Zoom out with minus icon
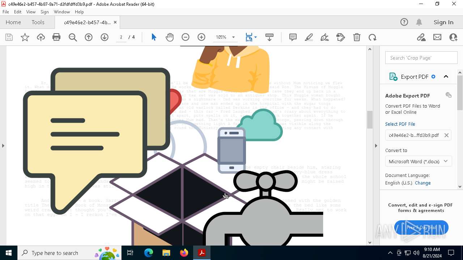The height and width of the screenshot is (260, 463). [x=186, y=37]
